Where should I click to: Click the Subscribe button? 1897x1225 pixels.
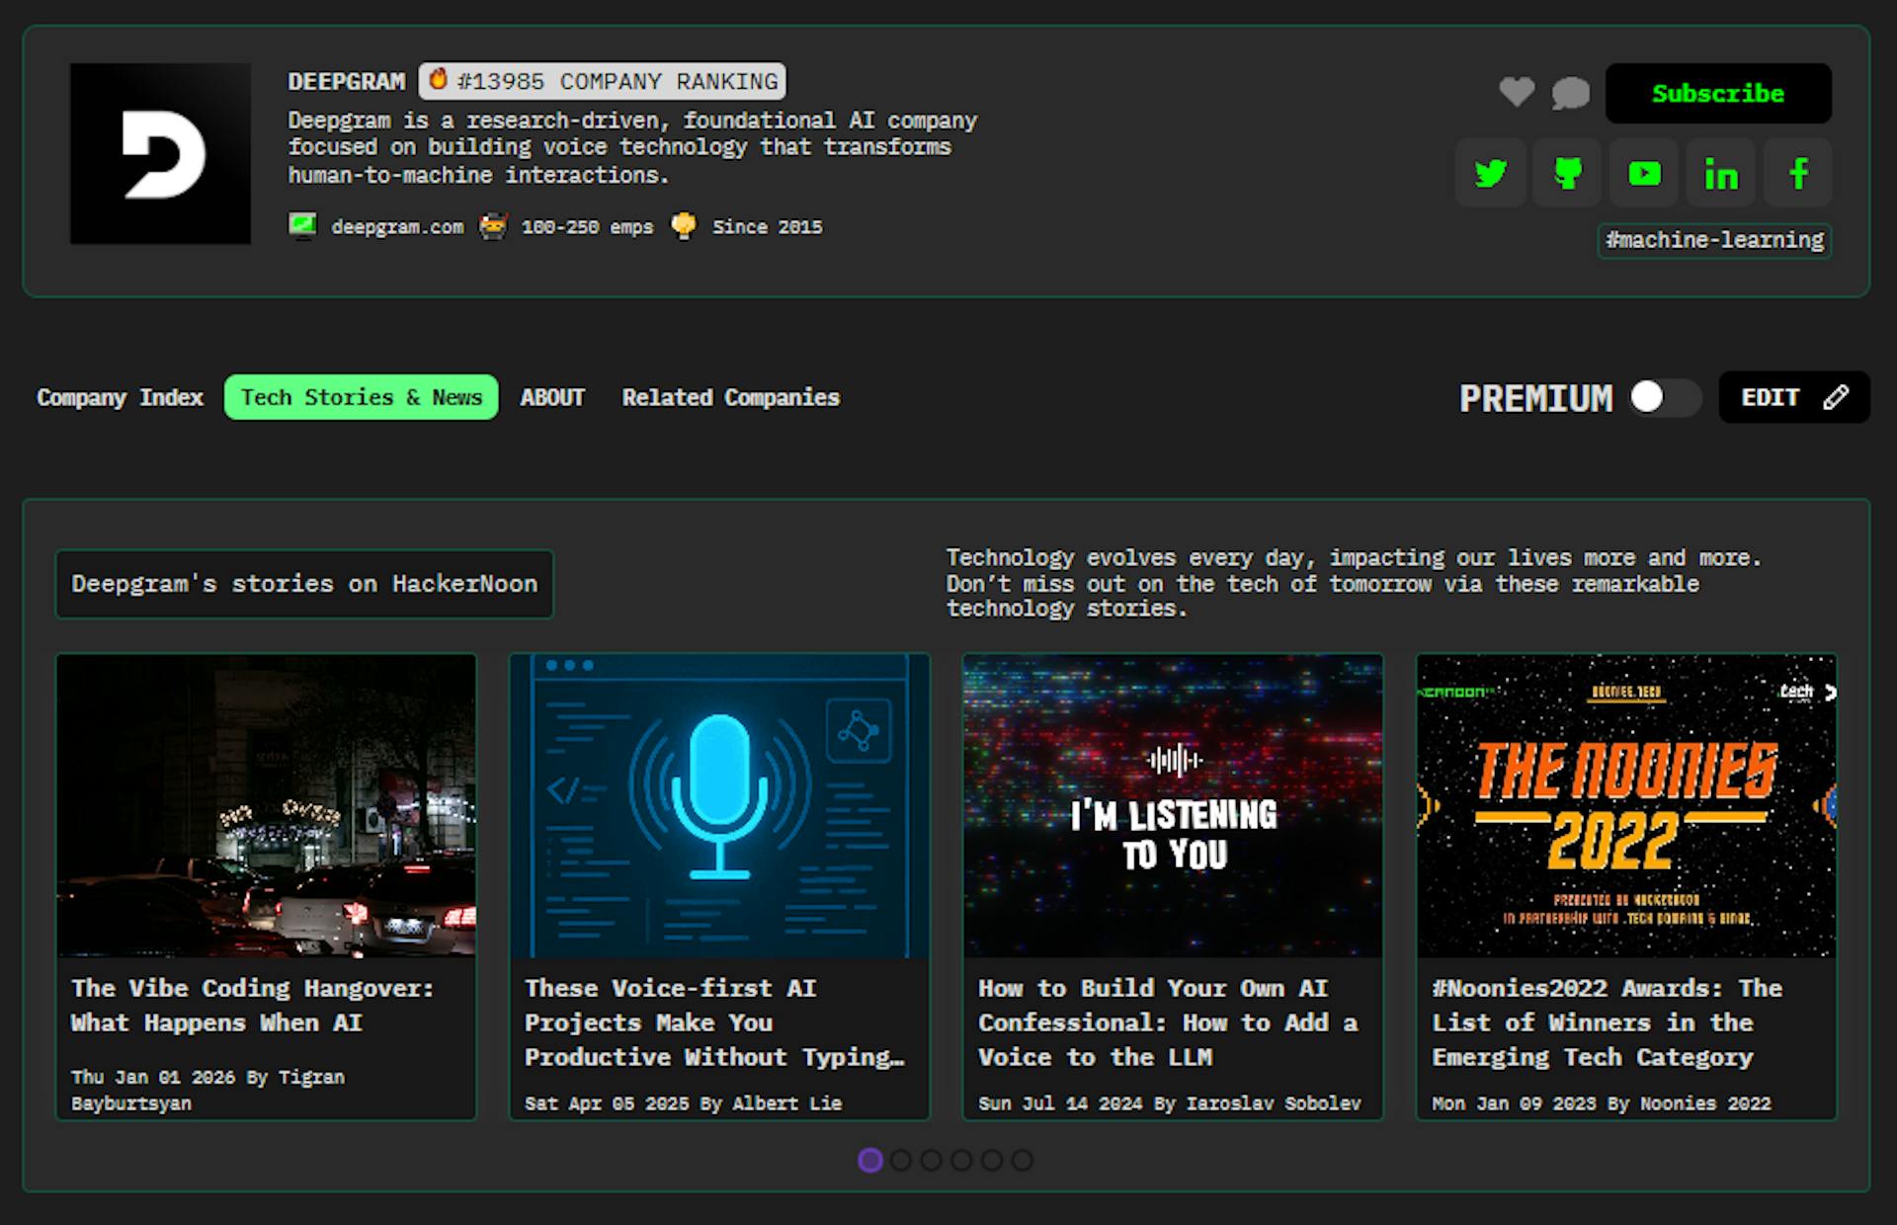click(x=1718, y=93)
